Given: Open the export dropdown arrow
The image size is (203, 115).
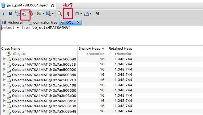Looking at the screenshot, I should coord(90,14).
